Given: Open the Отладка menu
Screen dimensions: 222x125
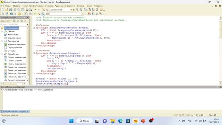Looking at the screenshot, I should click(49, 6).
